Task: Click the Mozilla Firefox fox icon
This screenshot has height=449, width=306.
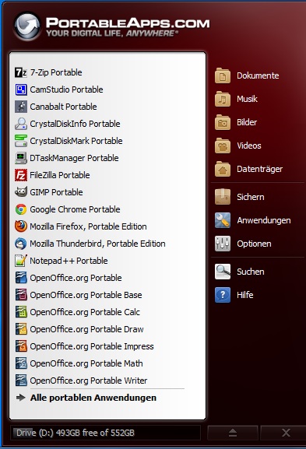Action: [21, 226]
